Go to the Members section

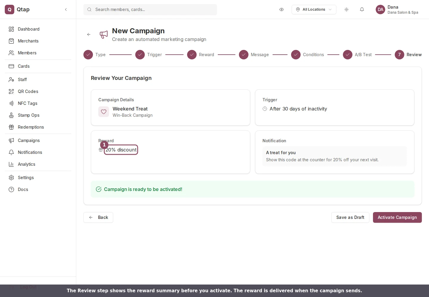[38, 53]
